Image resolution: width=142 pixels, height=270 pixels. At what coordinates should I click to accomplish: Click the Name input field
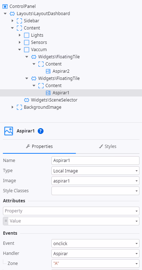(x=95, y=161)
